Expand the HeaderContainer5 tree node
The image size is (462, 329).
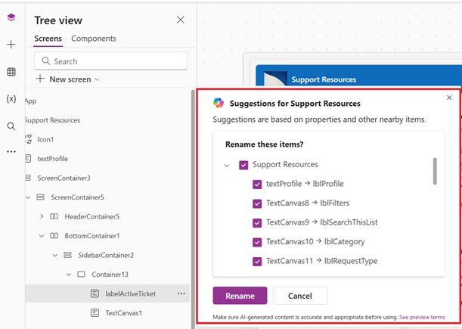click(x=42, y=216)
